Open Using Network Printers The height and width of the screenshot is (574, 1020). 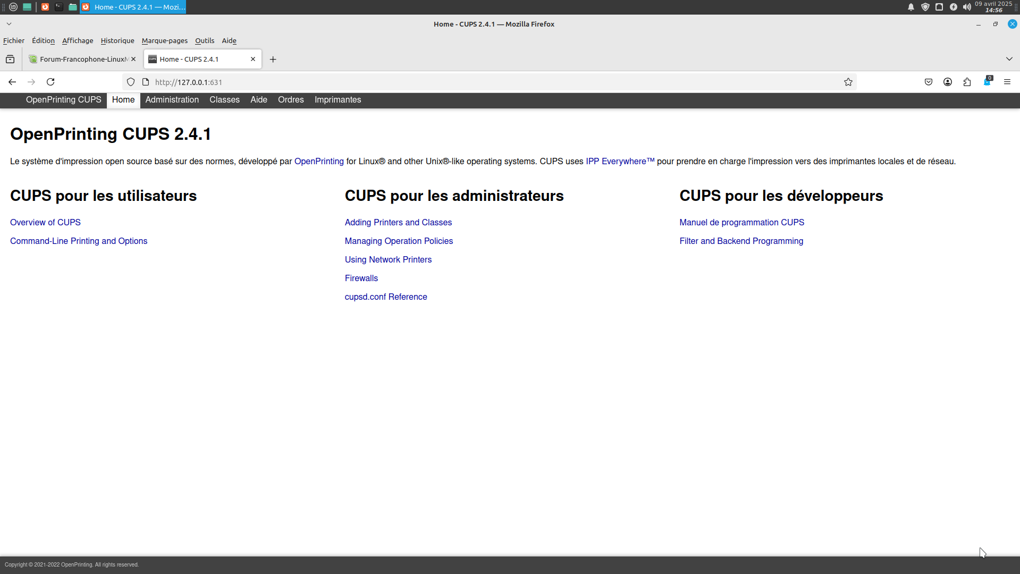pos(388,260)
